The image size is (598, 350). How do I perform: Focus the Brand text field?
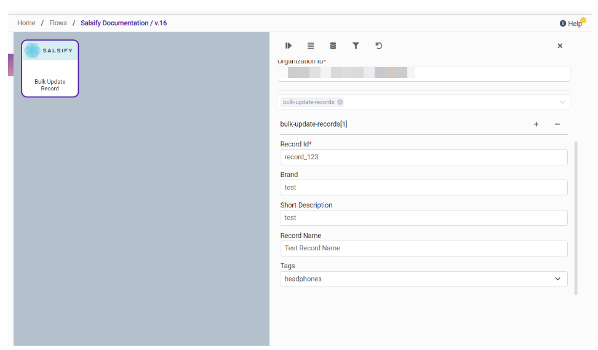pyautogui.click(x=423, y=188)
